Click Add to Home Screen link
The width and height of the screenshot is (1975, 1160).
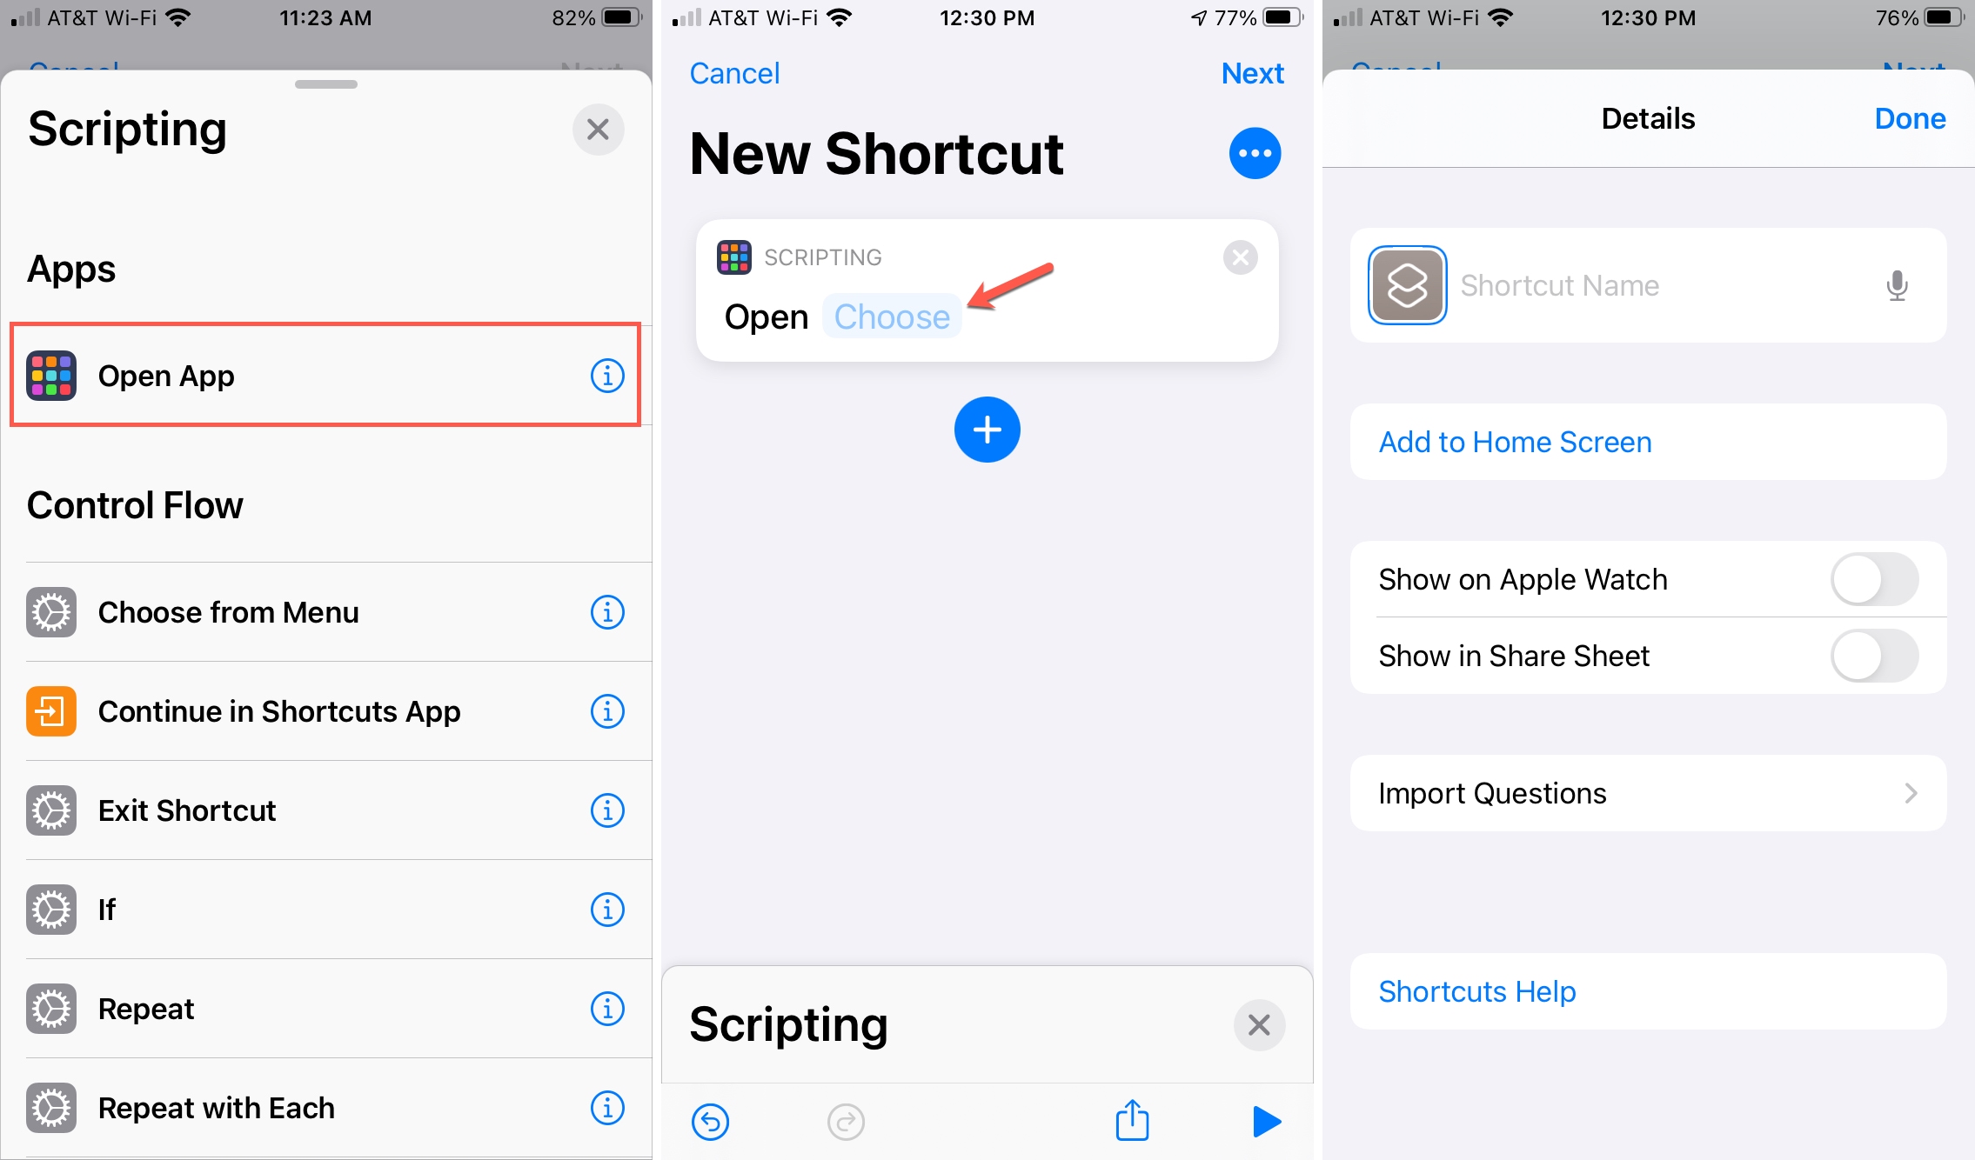[1515, 442]
